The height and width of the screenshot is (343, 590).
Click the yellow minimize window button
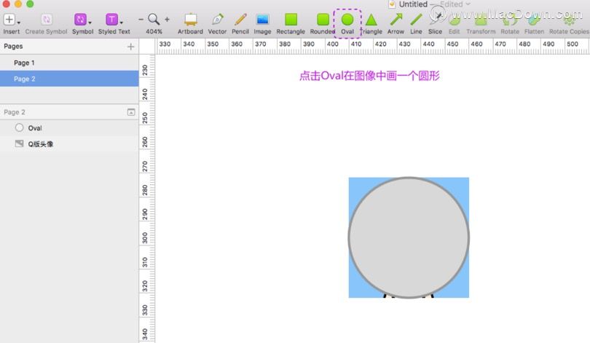click(x=17, y=4)
